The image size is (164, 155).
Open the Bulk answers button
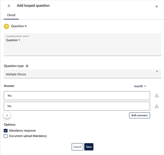coord(139,115)
